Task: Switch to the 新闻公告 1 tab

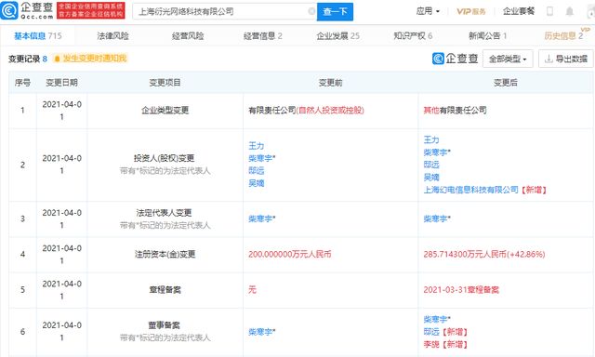Action: 487,36
